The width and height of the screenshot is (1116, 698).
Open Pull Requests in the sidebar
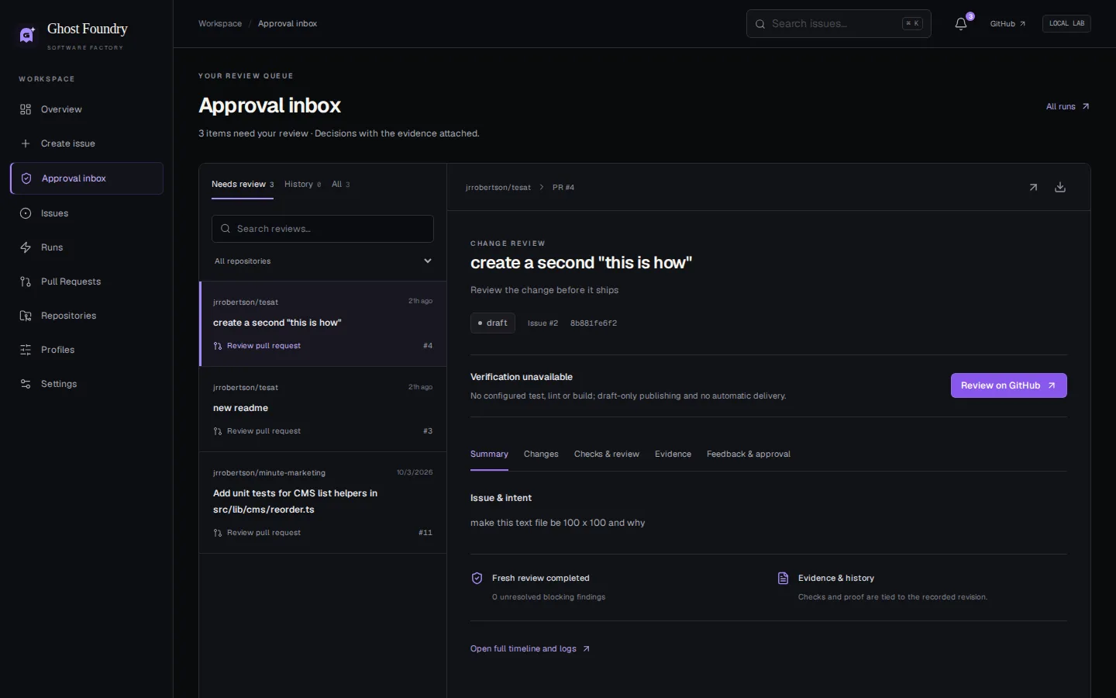(x=87, y=282)
